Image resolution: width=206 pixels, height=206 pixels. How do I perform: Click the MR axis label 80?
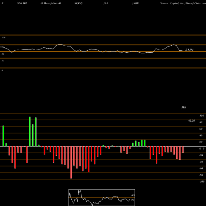[x=201, y=122]
